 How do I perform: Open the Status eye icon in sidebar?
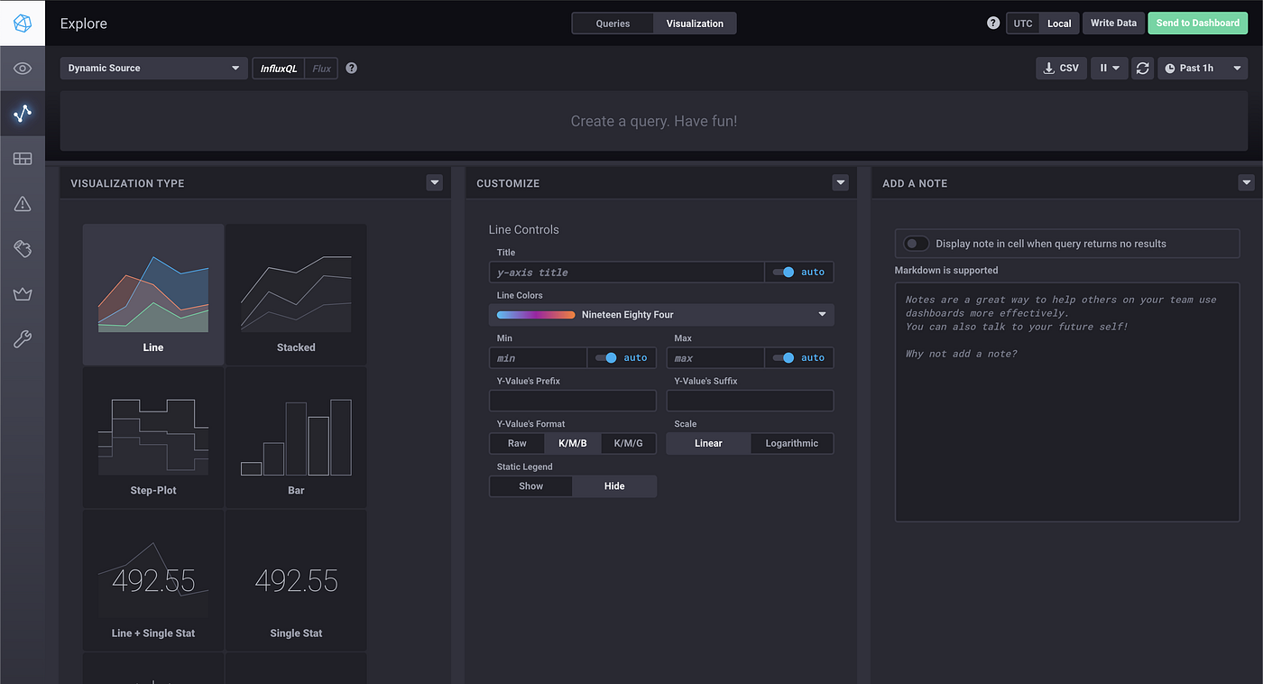click(x=23, y=69)
